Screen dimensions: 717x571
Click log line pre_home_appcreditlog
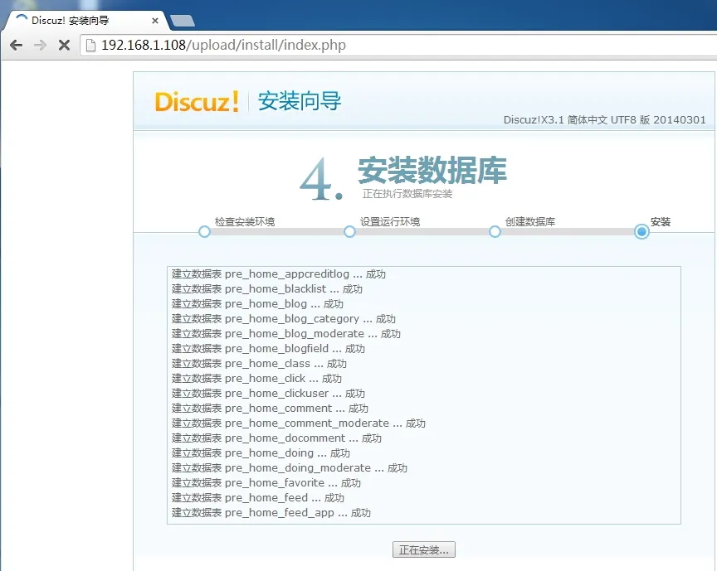pos(279,274)
